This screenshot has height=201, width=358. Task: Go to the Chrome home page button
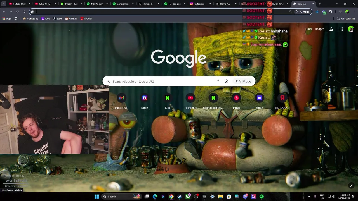tap(24, 12)
